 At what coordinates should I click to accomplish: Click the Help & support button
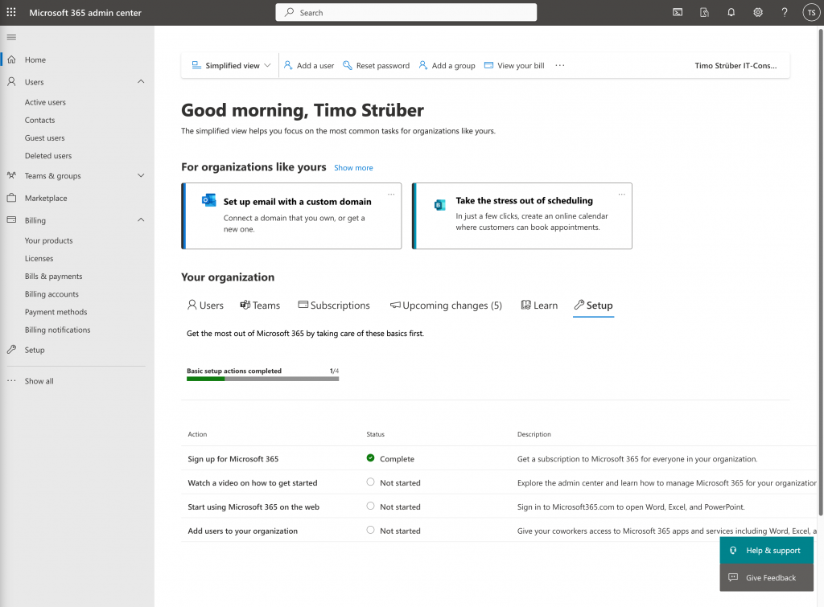(766, 551)
